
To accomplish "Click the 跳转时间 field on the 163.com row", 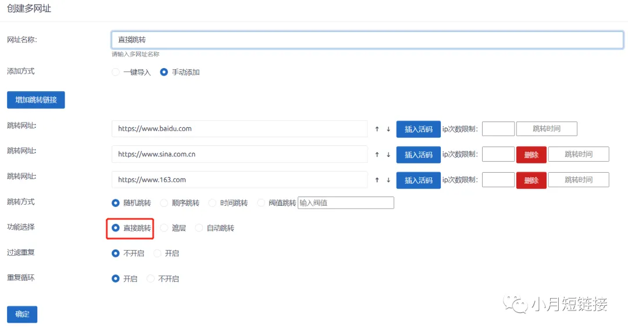I will (578, 180).
